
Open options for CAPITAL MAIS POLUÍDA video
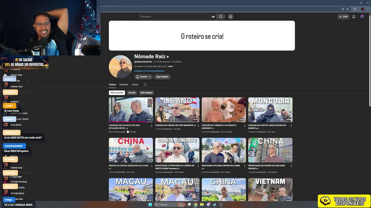pos(291,126)
